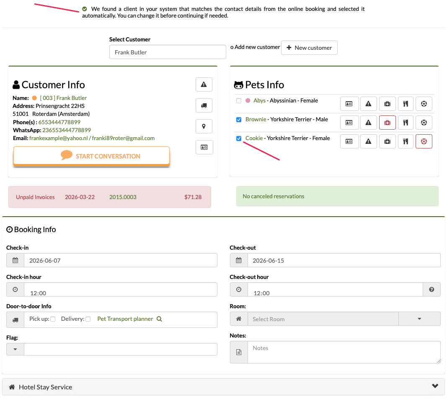The height and width of the screenshot is (399, 447).
Task: Click the Pet Transport planner search icon
Action: pyautogui.click(x=159, y=319)
